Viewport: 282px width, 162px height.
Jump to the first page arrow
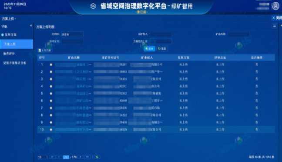click(52, 157)
